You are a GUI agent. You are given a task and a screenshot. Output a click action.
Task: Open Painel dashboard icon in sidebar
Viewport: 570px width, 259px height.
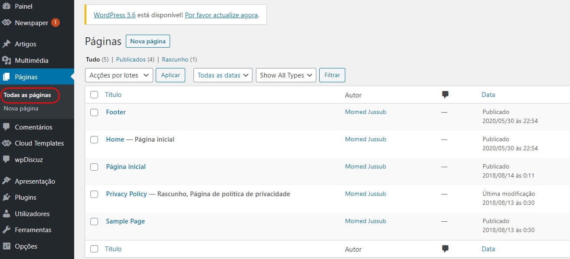(x=7, y=6)
